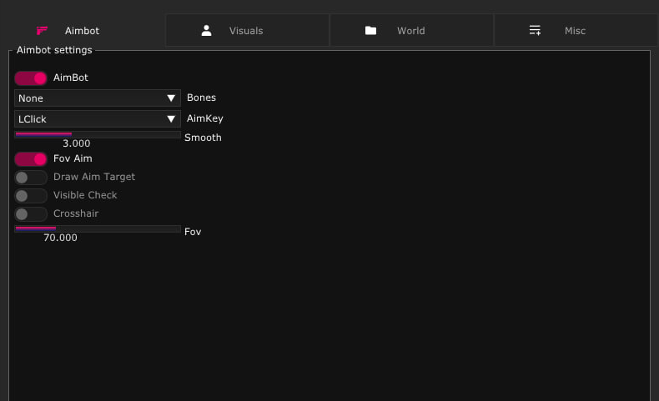Go to the Aimbot tab label
659x401 pixels.
point(82,31)
